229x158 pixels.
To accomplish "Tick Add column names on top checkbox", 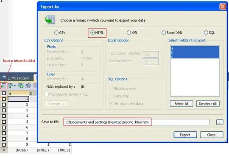I will tap(47, 94).
